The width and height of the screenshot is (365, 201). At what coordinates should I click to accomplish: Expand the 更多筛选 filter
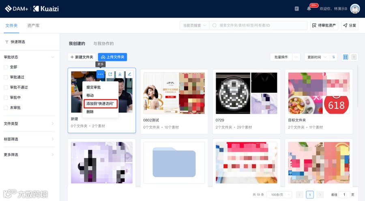pyautogui.click(x=52, y=155)
